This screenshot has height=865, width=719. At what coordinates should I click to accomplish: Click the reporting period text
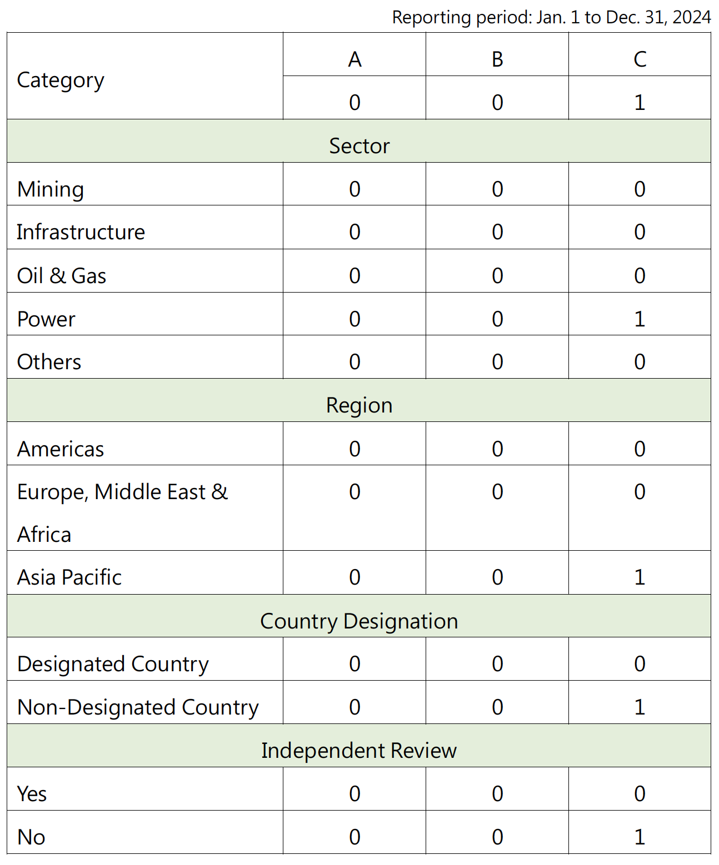(551, 17)
